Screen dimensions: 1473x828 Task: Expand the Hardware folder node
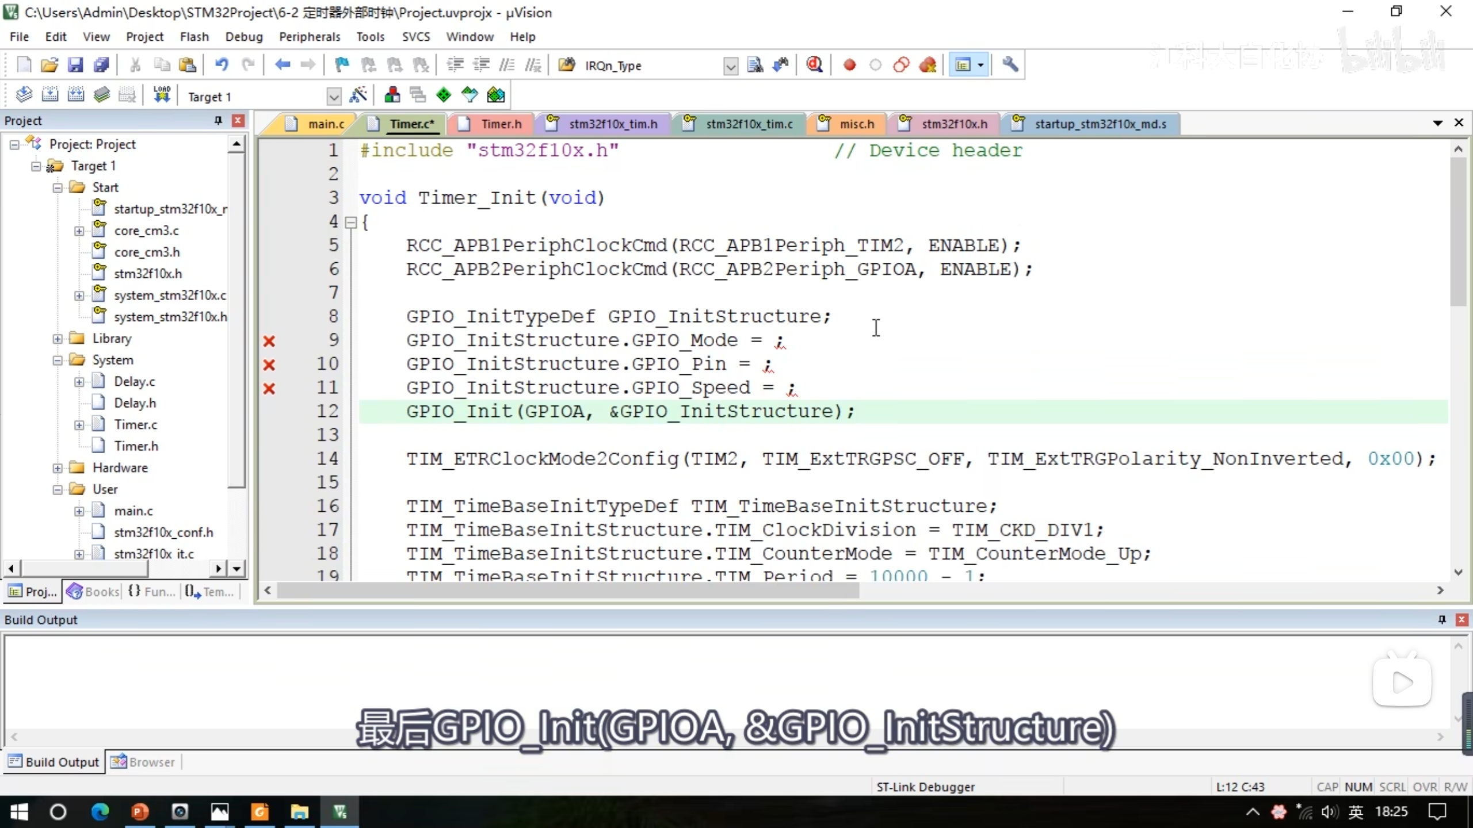tap(58, 468)
